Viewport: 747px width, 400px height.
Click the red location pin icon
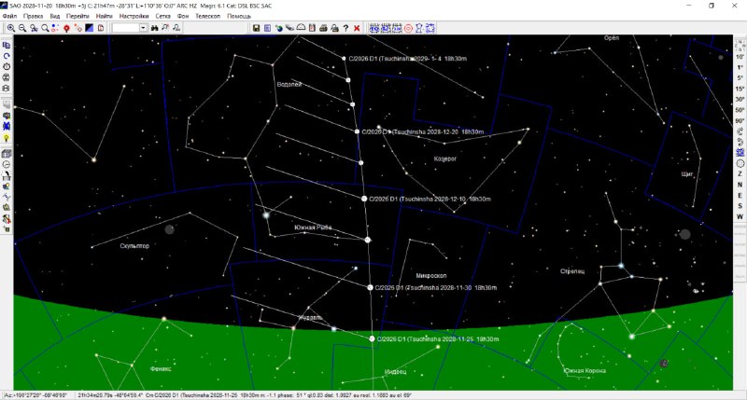[x=66, y=28]
